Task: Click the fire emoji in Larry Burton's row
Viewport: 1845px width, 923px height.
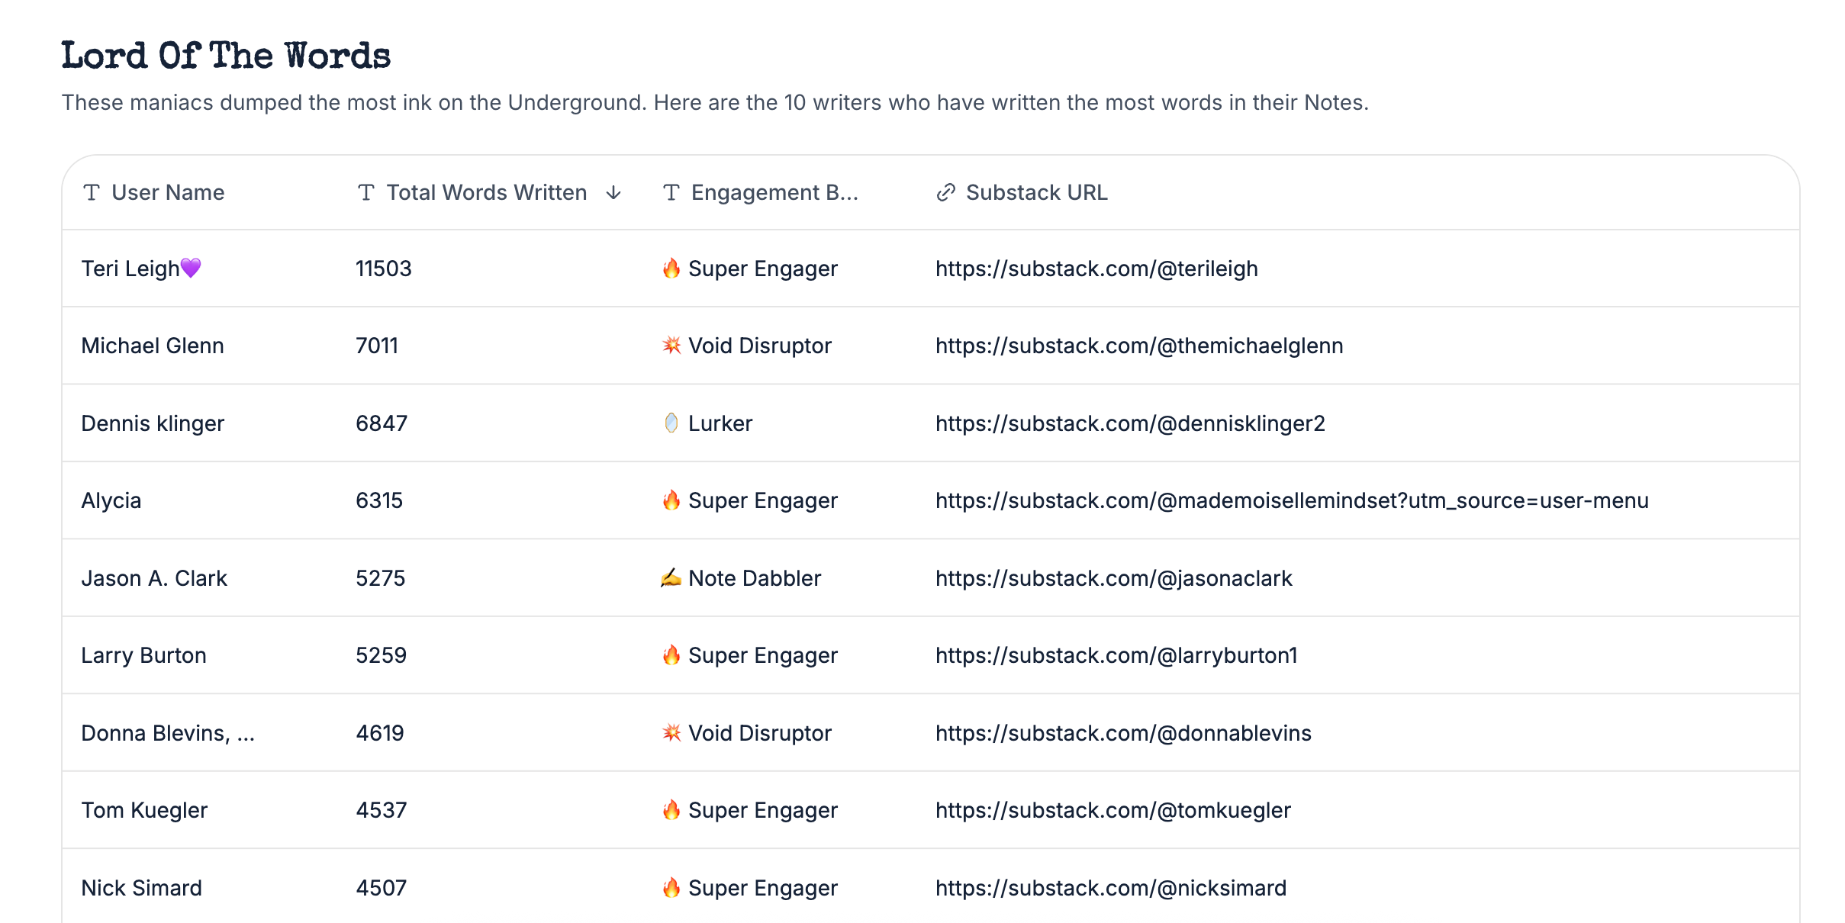Action: [x=671, y=654]
